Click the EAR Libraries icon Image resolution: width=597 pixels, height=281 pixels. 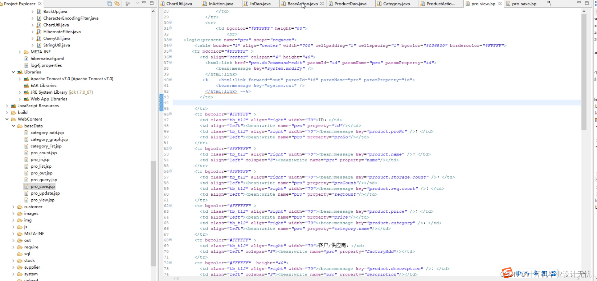click(26, 86)
